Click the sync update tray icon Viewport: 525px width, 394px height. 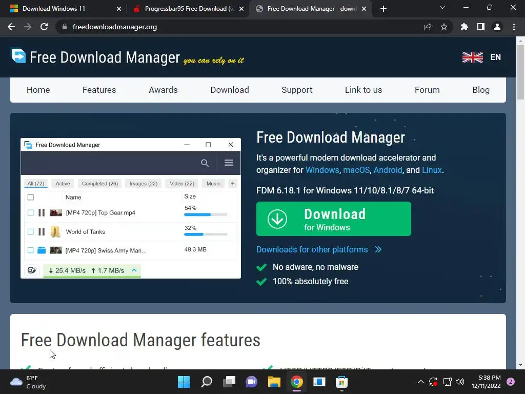pos(433,382)
